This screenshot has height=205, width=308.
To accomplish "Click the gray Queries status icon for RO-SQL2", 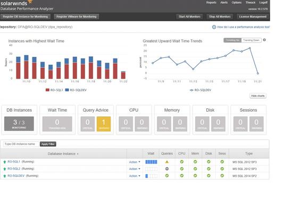I will 167,169.
